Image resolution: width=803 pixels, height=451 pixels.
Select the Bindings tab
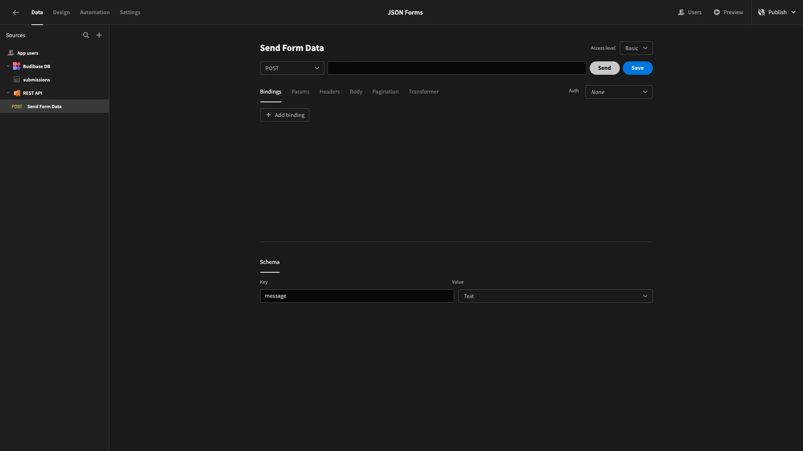click(271, 91)
